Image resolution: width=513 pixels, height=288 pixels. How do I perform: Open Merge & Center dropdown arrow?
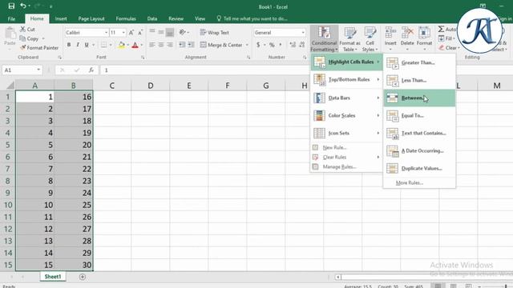point(247,45)
